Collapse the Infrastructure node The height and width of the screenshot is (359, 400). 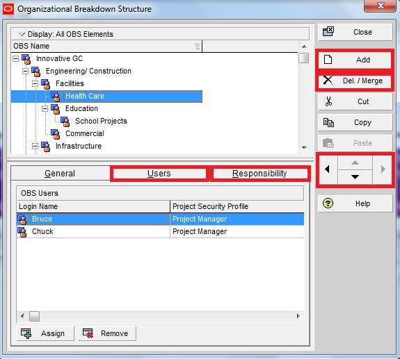[x=35, y=146]
